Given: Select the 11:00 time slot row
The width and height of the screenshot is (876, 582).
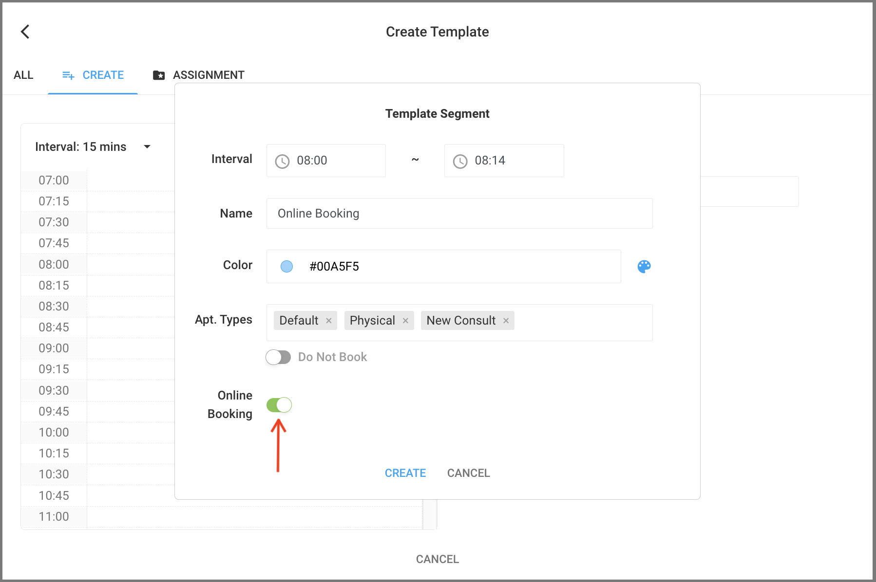Looking at the screenshot, I should point(222,516).
